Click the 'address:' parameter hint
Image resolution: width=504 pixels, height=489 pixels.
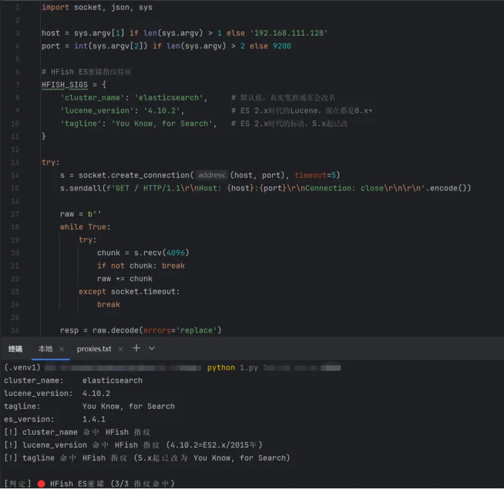pos(212,175)
